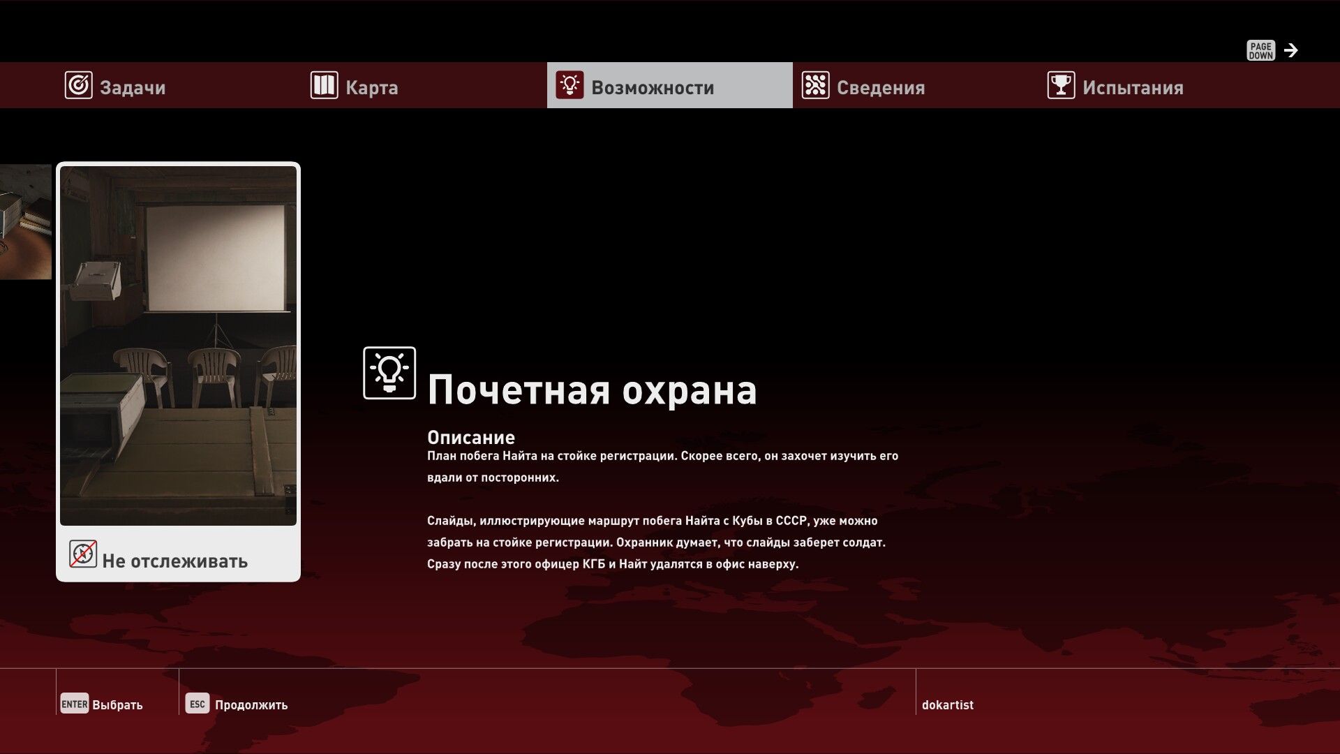The width and height of the screenshot is (1340, 754).
Task: Click the lightbulb icon on Возможности tab
Action: pos(569,86)
